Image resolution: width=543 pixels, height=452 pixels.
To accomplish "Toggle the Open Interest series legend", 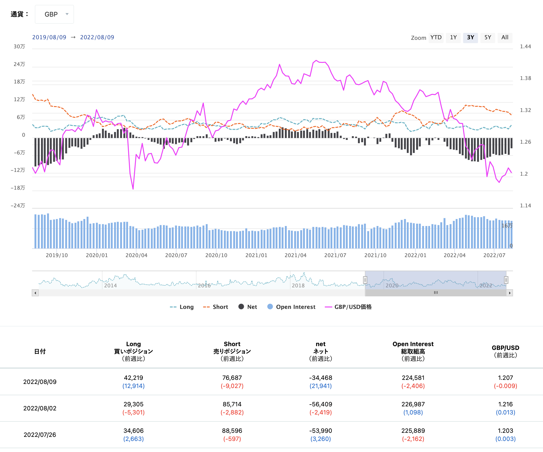I will click(x=291, y=307).
